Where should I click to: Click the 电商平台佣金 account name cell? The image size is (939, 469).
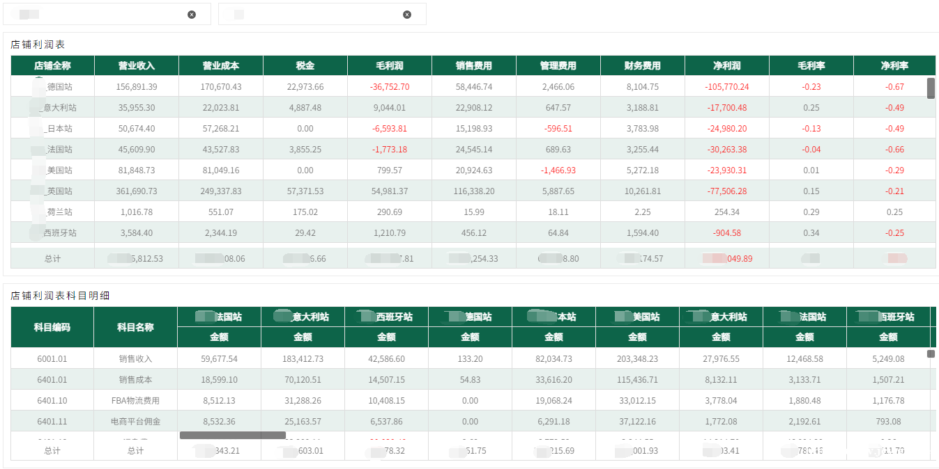(135, 422)
